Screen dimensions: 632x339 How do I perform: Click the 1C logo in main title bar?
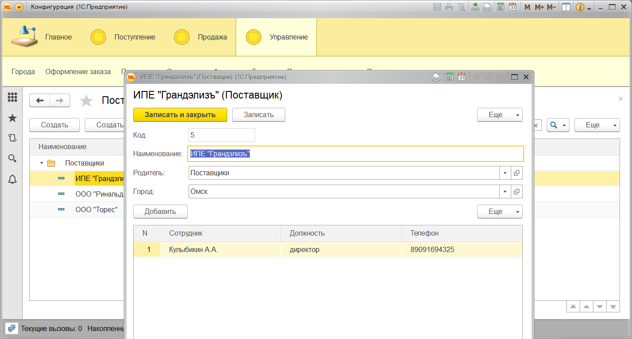coord(8,7)
